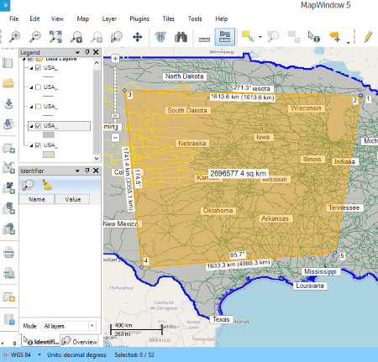Open the folder icon in left sidebar
378x362 pixels.
[8, 83]
